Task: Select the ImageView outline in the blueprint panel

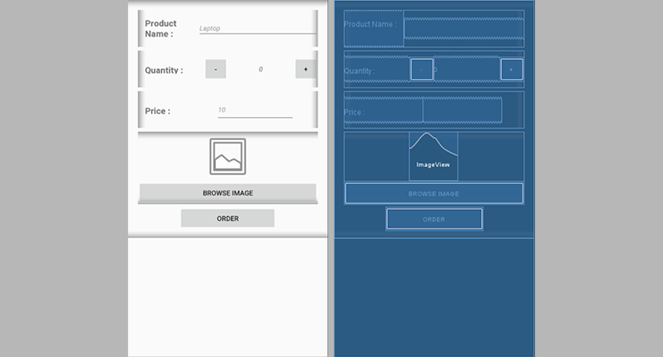Action: (433, 156)
